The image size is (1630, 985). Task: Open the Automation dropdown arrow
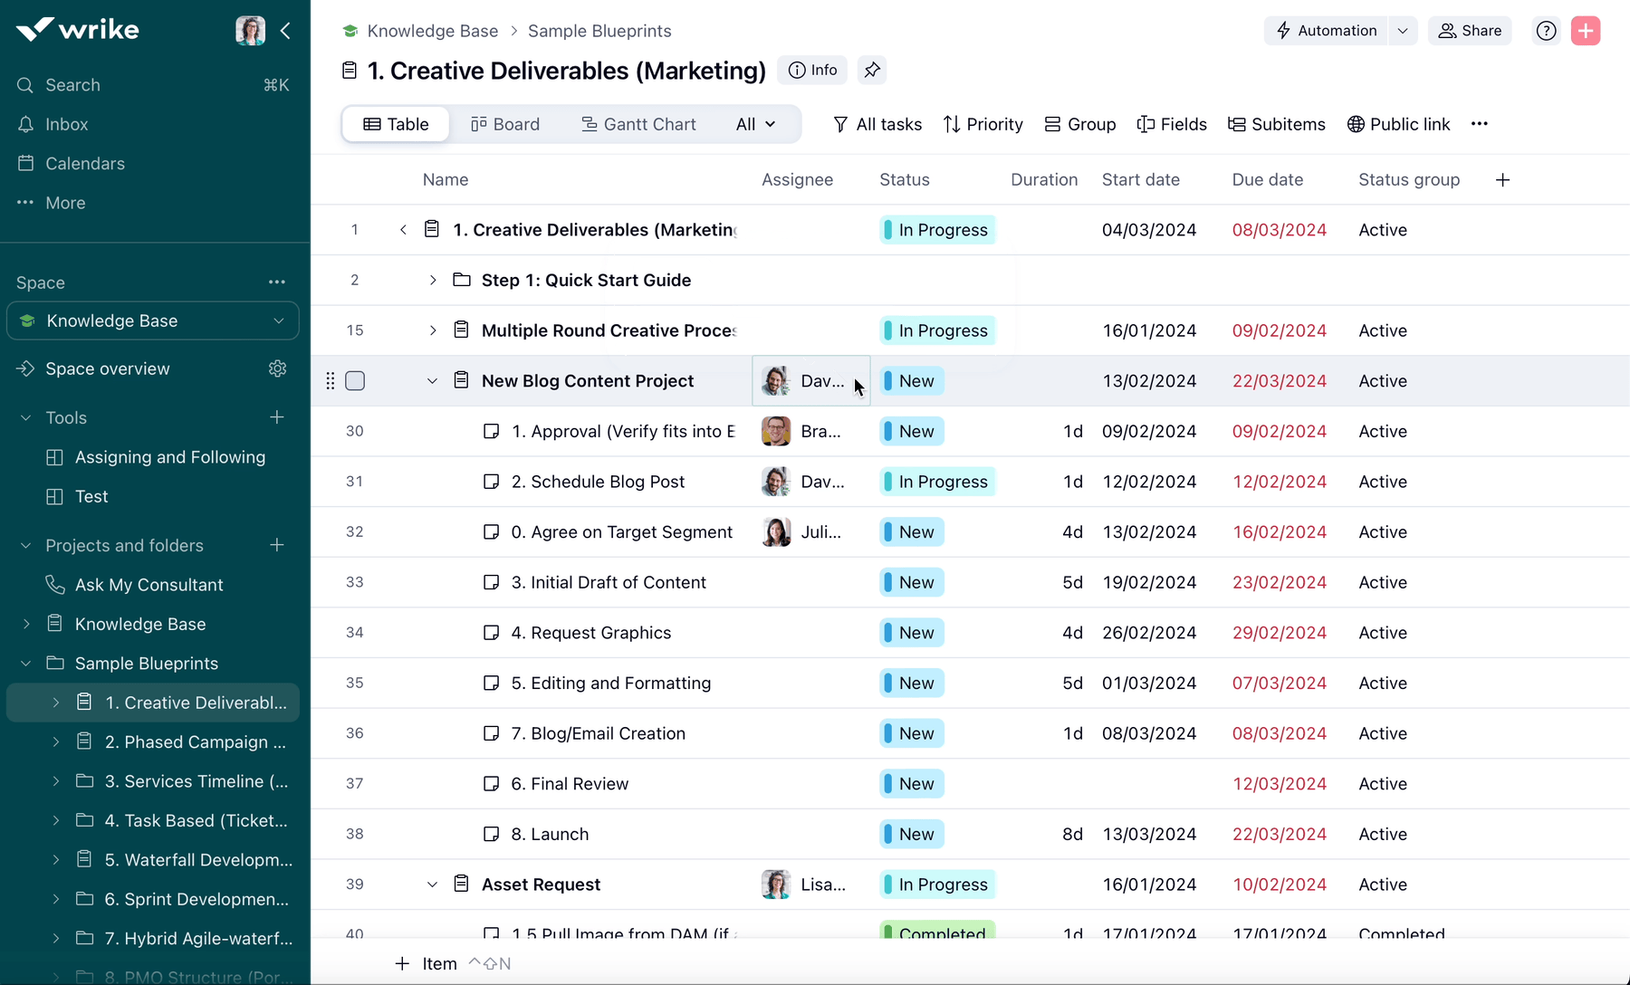[x=1402, y=31]
